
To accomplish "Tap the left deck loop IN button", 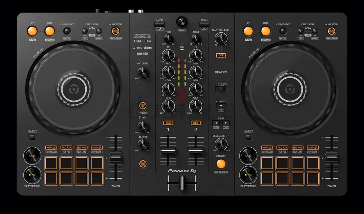I will pos(32,31).
